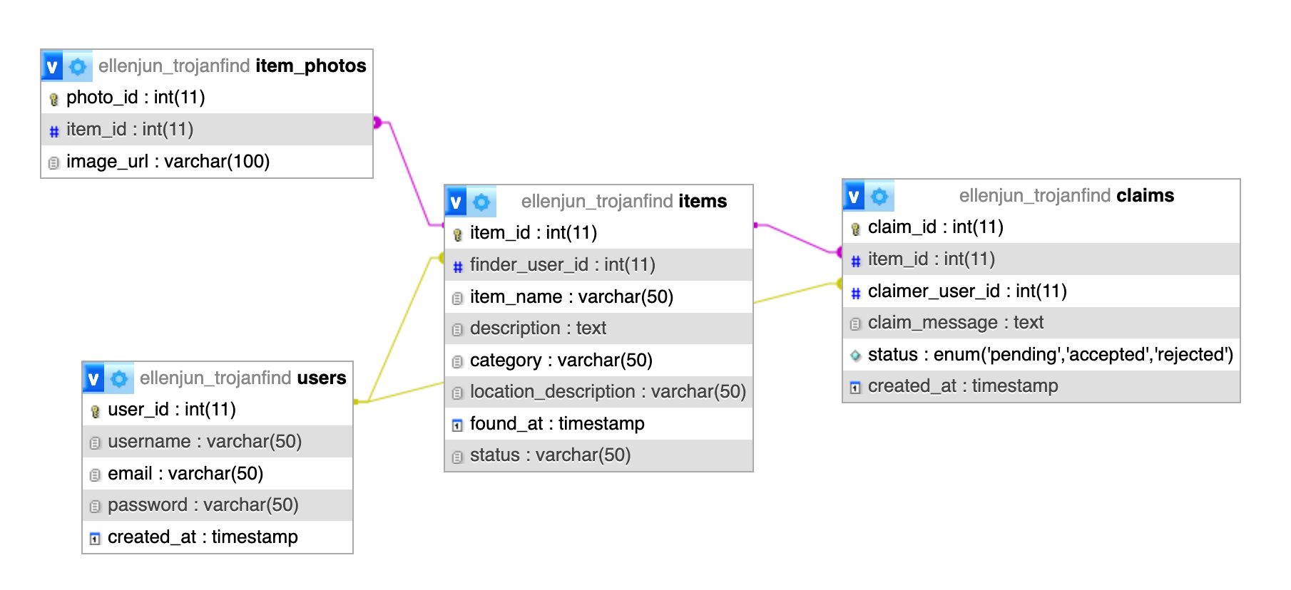The width and height of the screenshot is (1291, 590).
Task: Click the timestamp icon beside found_at
Action: [x=457, y=425]
